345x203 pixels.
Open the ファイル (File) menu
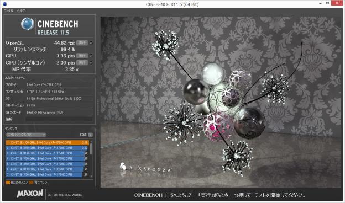click(9, 10)
